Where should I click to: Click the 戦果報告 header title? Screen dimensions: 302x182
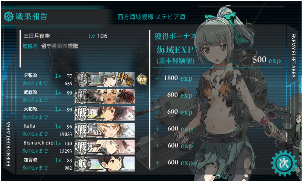coord(32,17)
